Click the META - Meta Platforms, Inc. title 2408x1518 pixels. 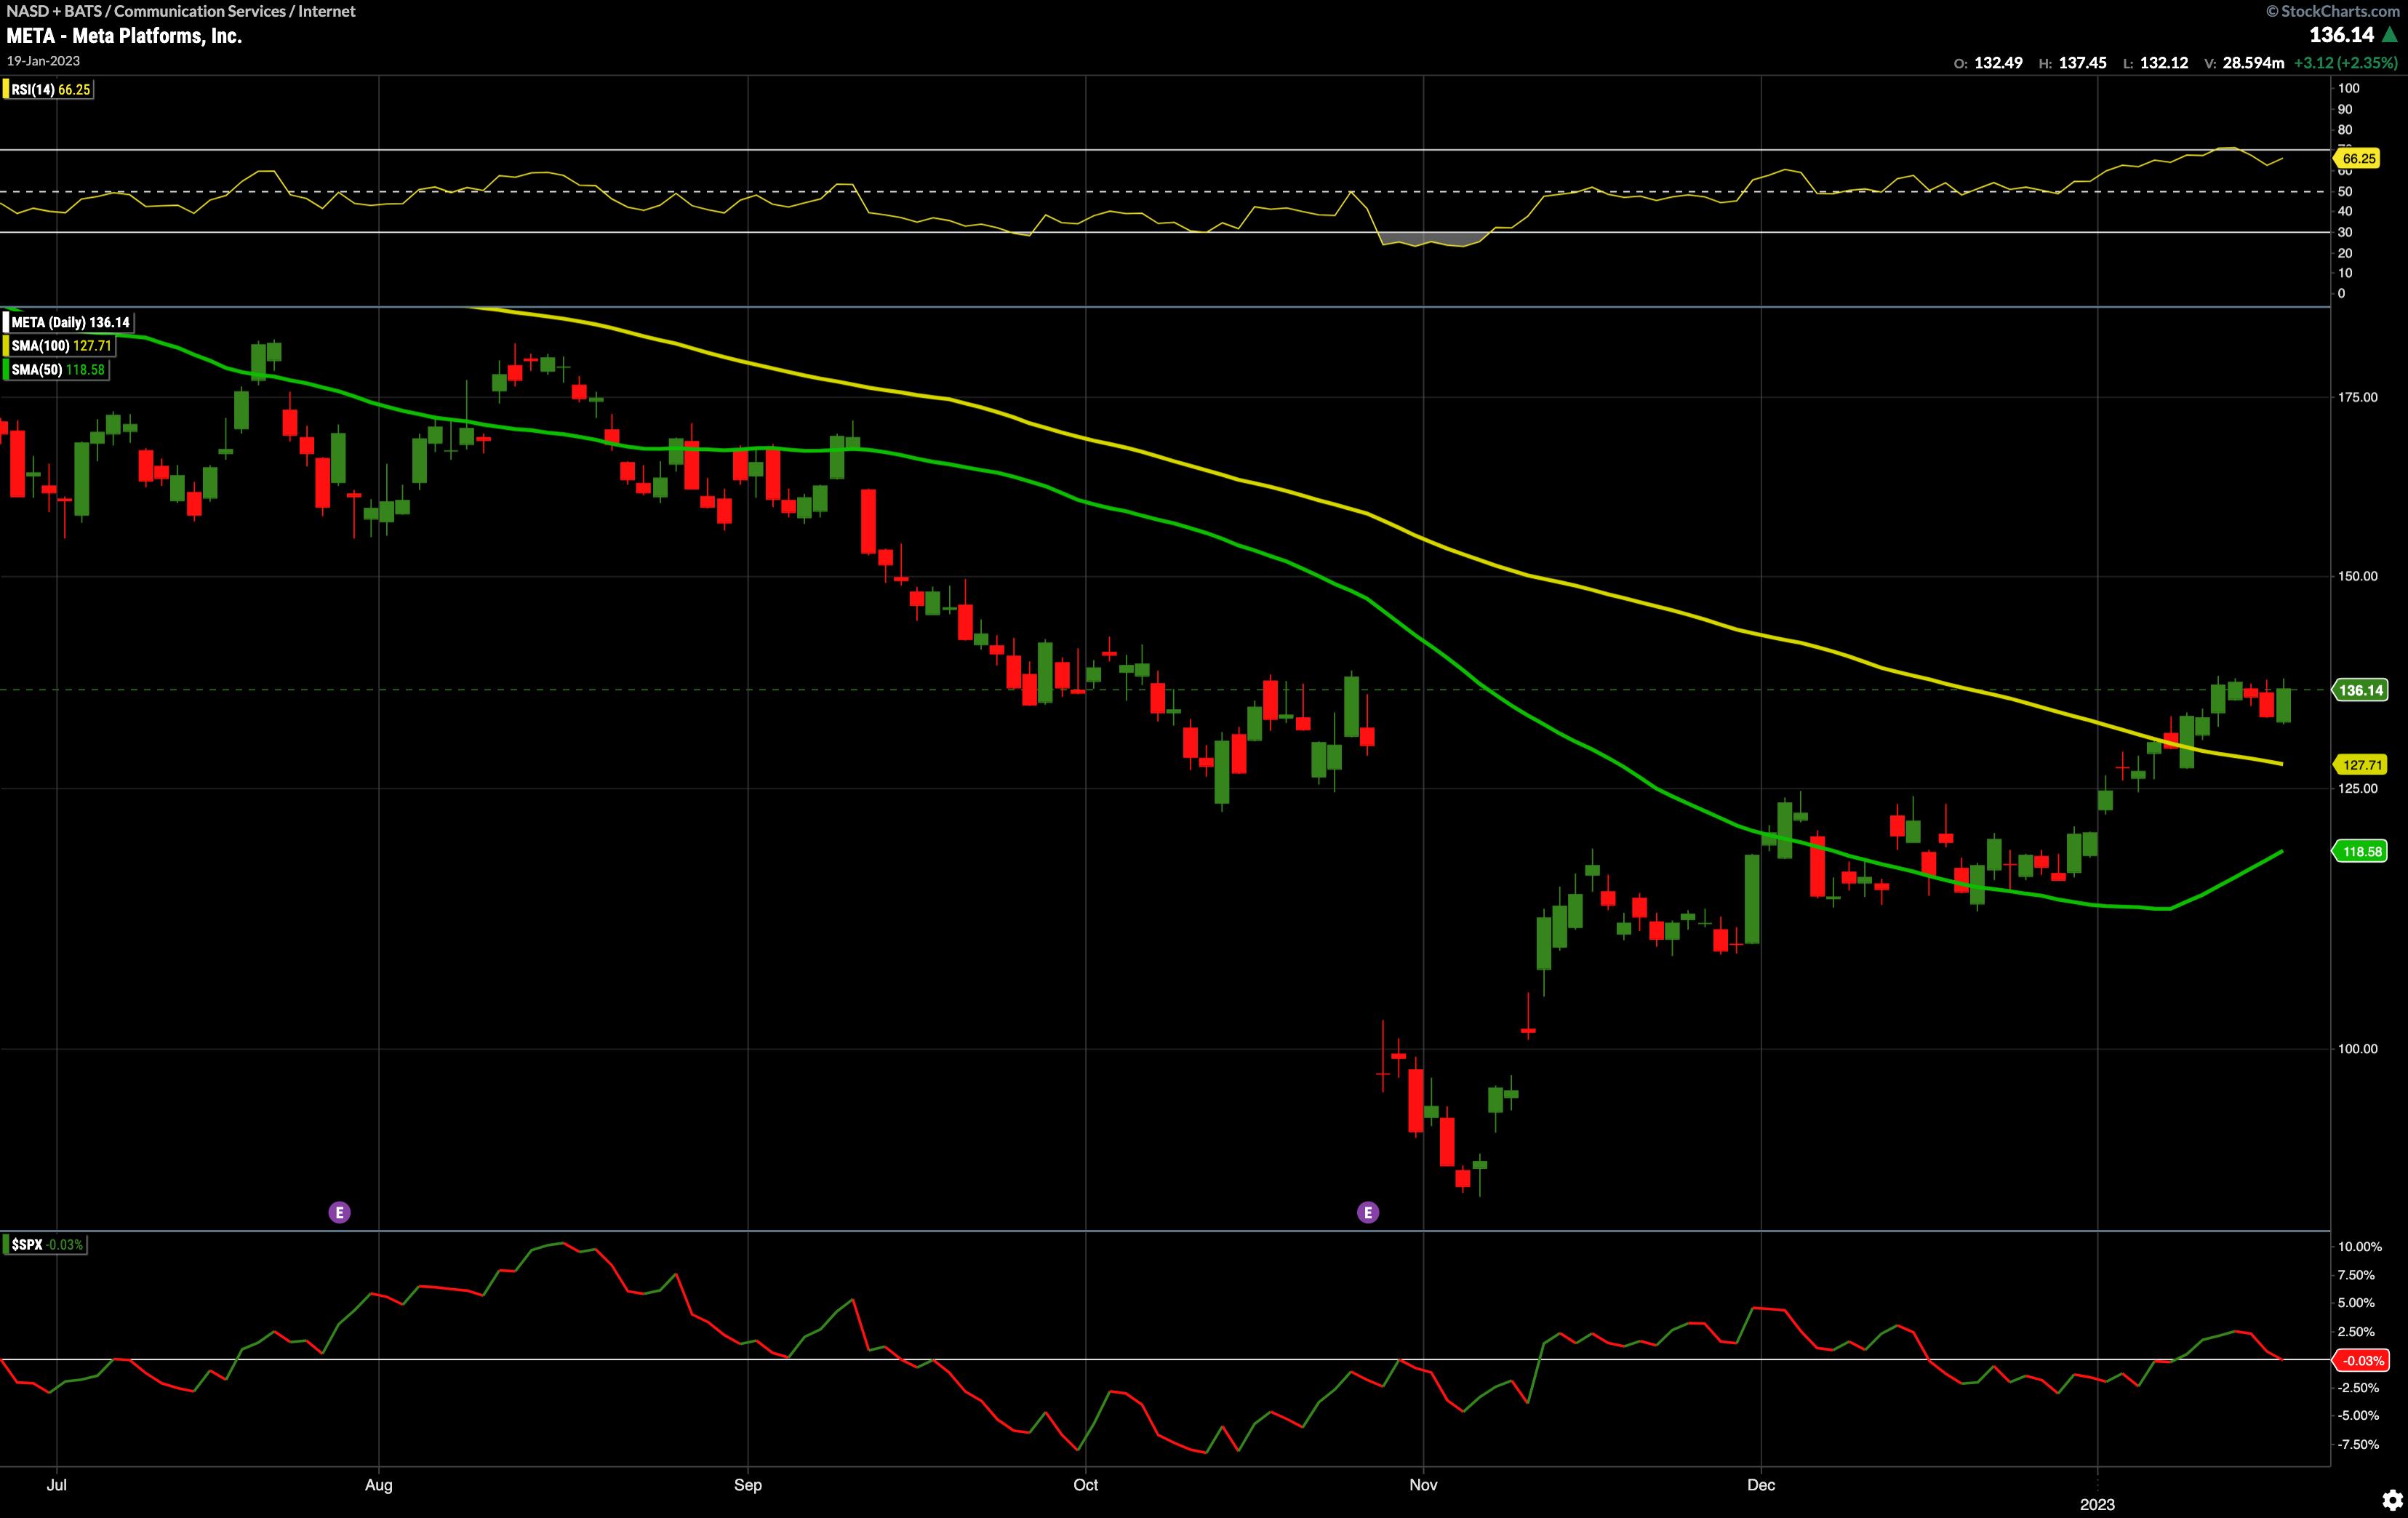coord(124,36)
